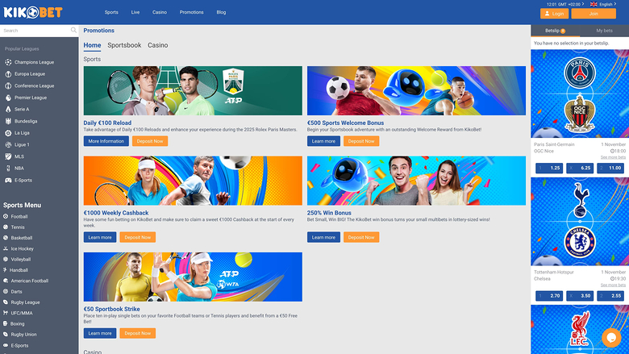Open the Sportsbook promotions tab
This screenshot has width=629, height=354.
tap(124, 45)
